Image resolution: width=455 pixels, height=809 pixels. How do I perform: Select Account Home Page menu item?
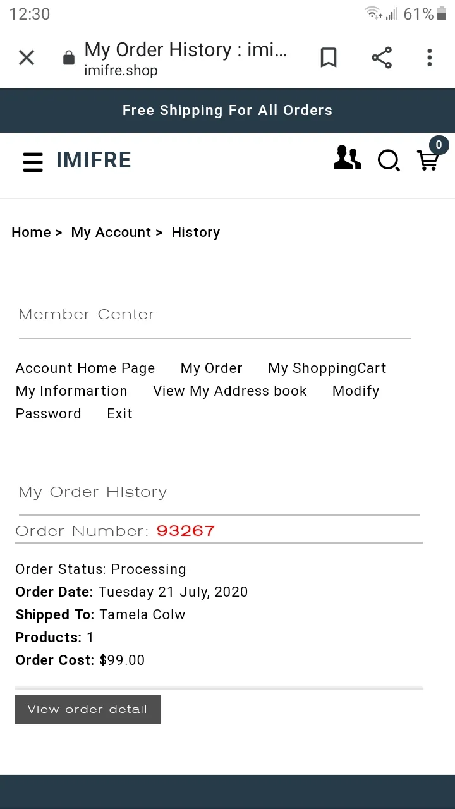[85, 368]
